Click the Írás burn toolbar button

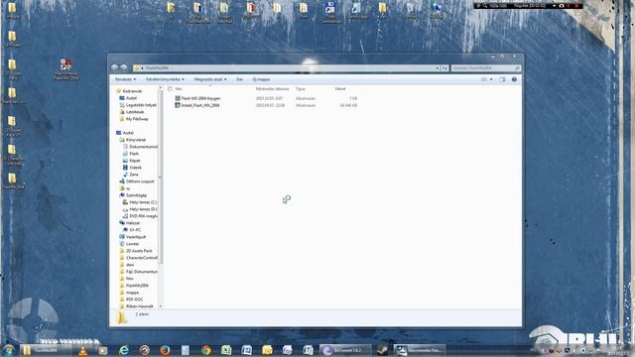[239, 79]
